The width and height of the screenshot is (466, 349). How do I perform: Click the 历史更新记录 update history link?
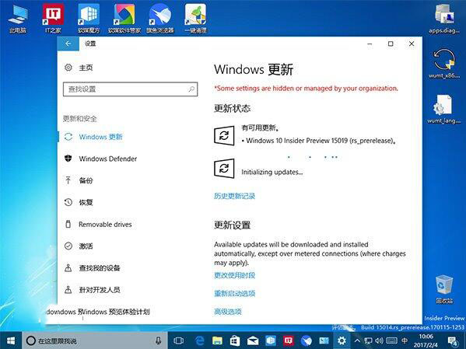[x=234, y=196]
